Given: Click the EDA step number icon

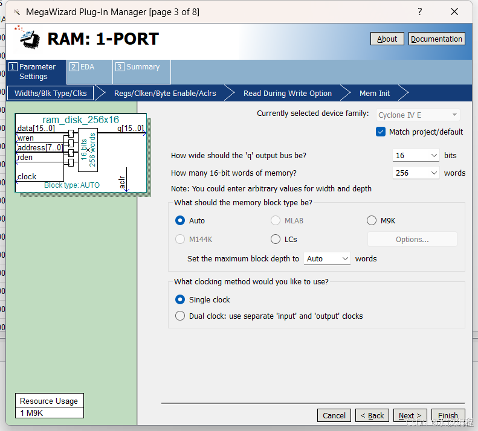Looking at the screenshot, I should click(x=74, y=67).
